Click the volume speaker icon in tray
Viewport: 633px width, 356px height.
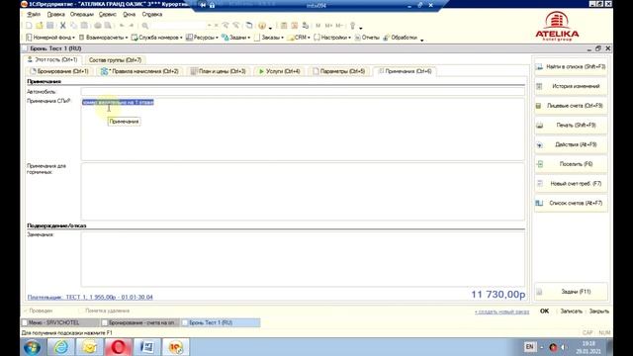click(x=564, y=347)
